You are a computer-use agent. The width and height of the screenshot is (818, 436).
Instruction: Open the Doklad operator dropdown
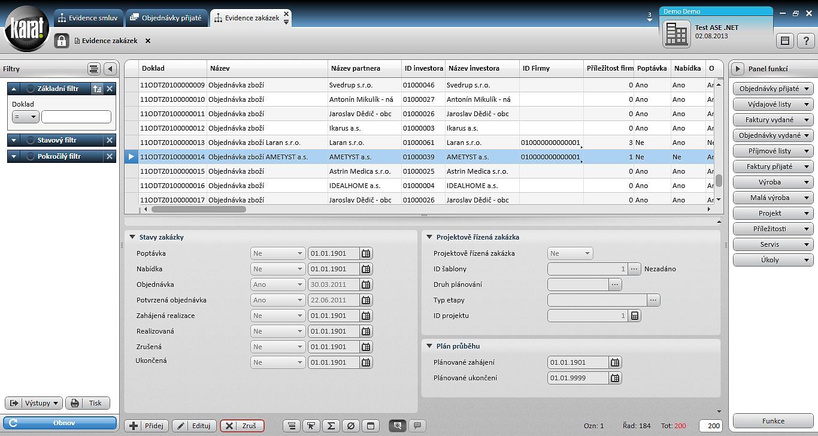(x=26, y=117)
